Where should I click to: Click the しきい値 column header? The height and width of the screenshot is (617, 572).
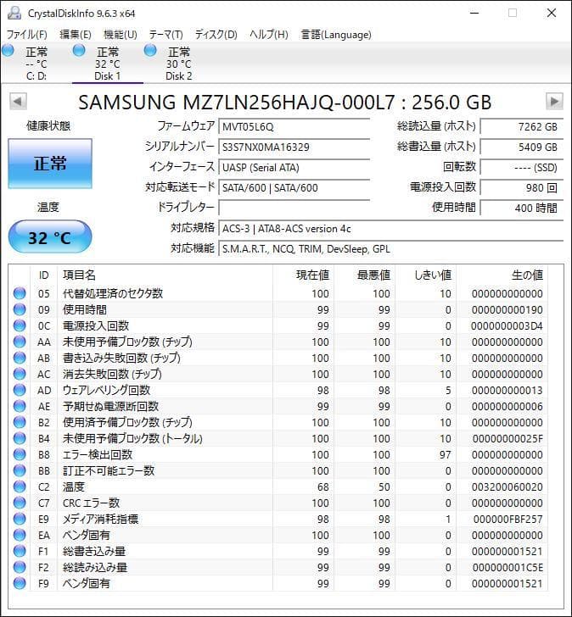click(425, 275)
